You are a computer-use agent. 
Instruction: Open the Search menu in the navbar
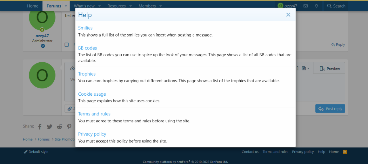coord(336,6)
